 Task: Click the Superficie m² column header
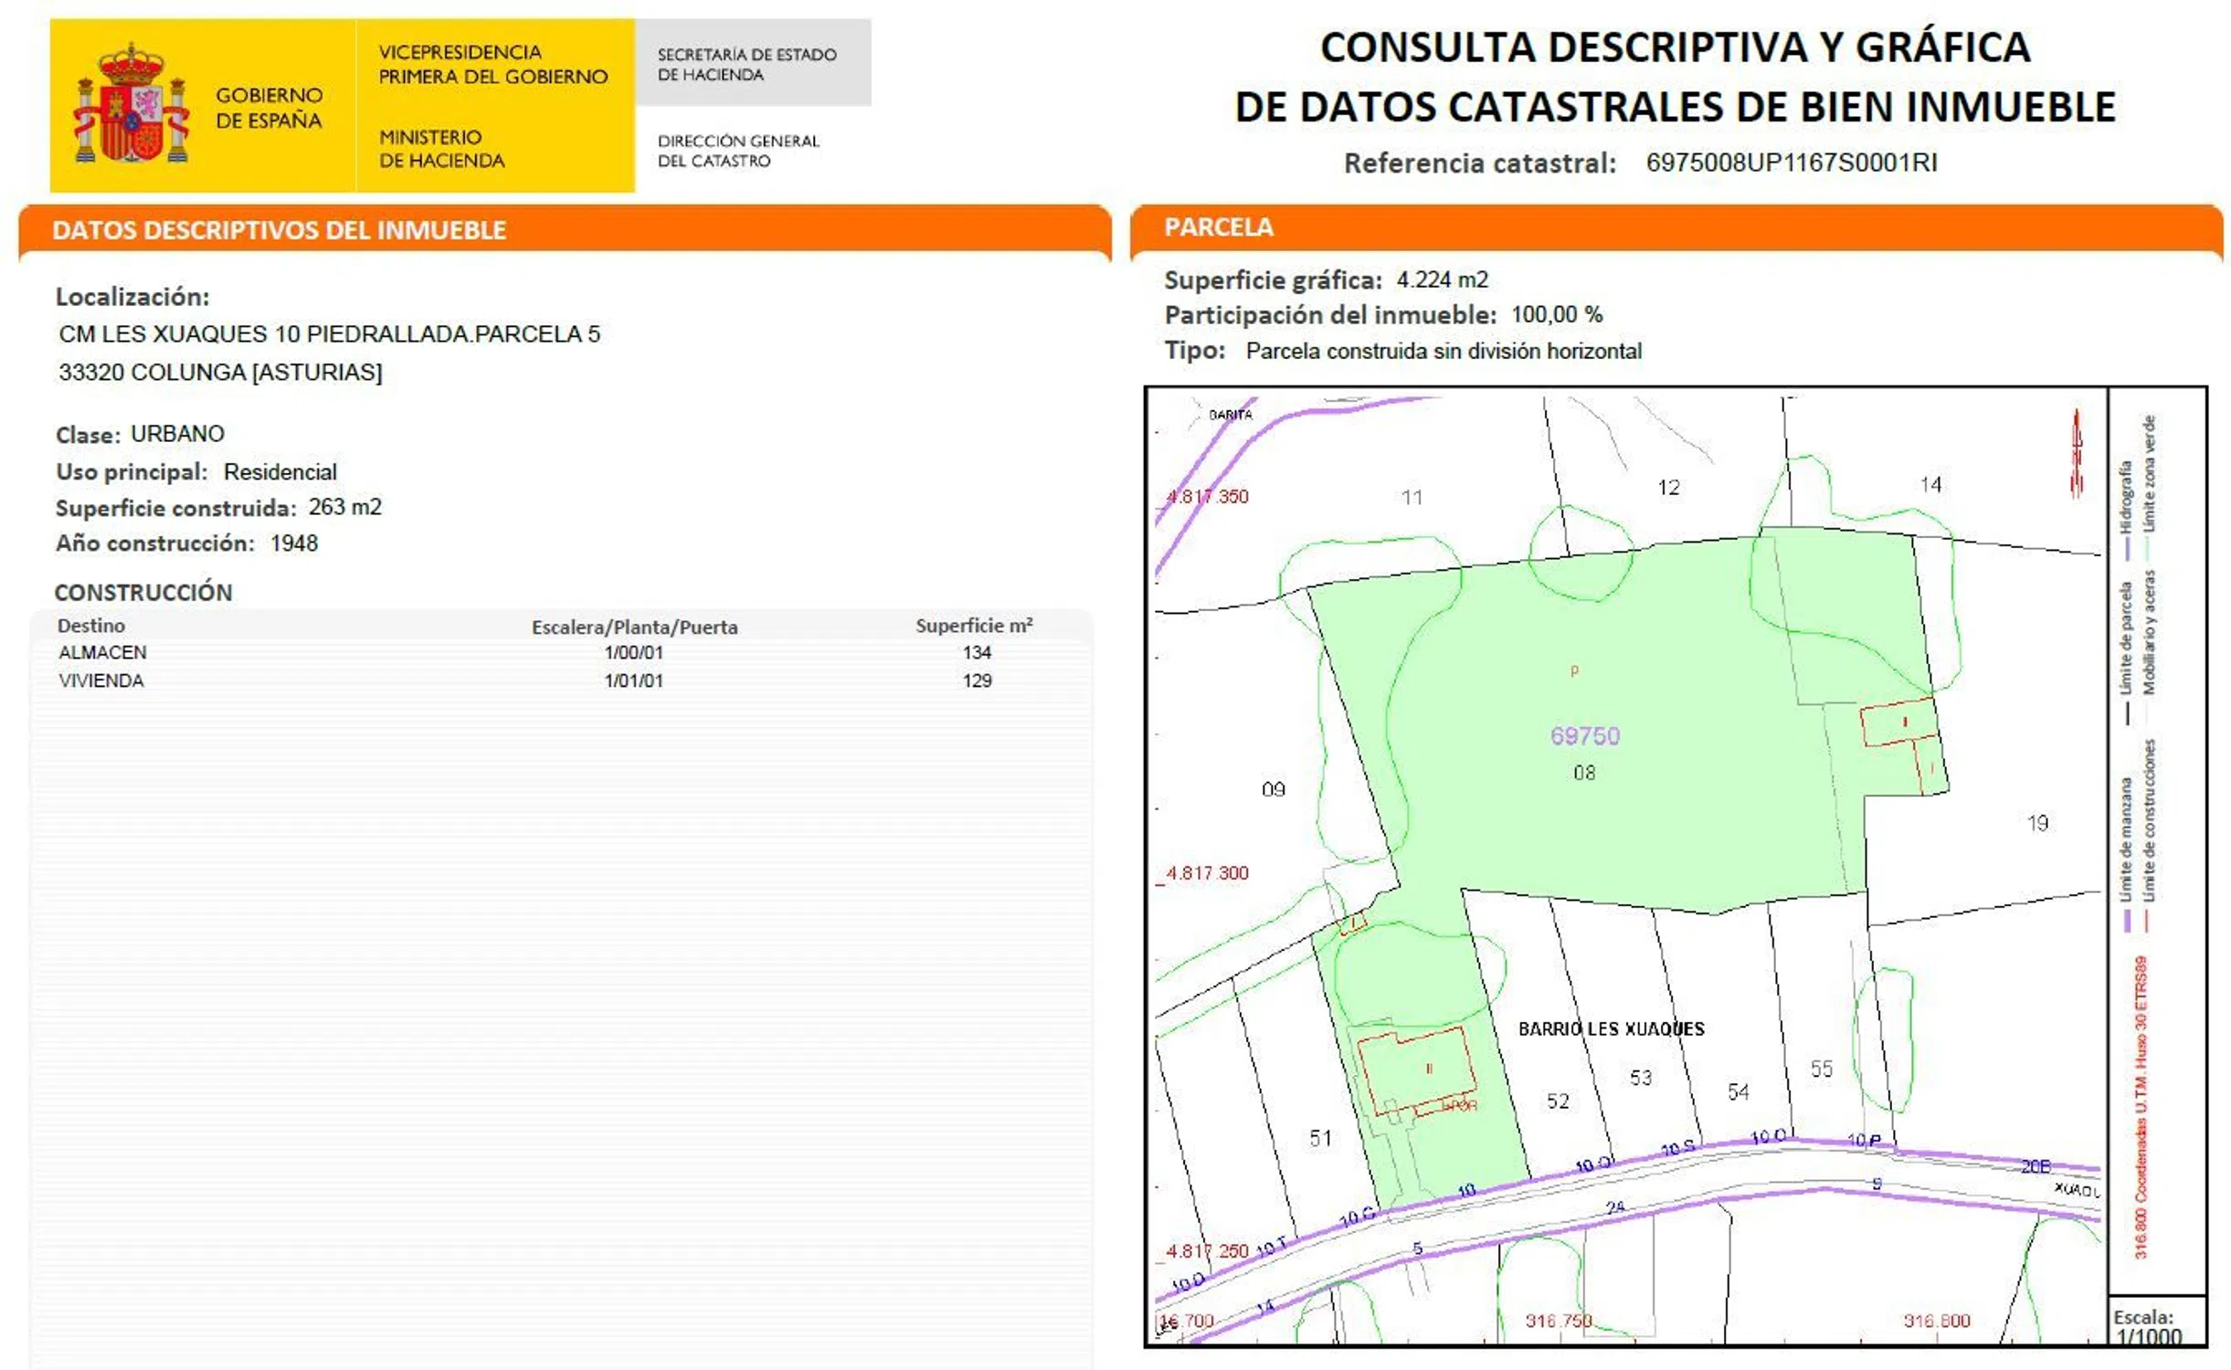click(973, 626)
